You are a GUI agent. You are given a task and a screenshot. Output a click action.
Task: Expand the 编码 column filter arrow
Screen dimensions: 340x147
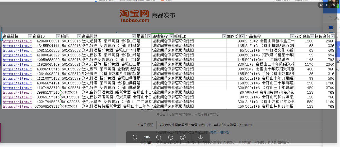tap(79, 36)
